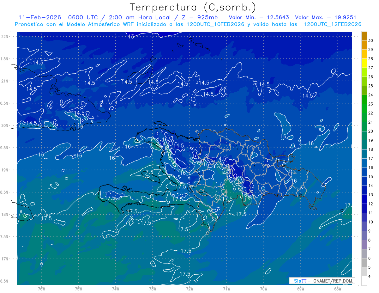The image size is (379, 293).
Task: Click the "76W" longitude axis label
Action: pyautogui.click(x=41, y=289)
